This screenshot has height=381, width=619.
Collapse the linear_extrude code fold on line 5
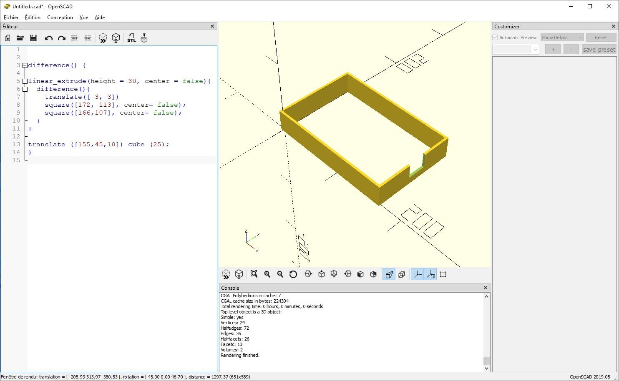coord(25,81)
